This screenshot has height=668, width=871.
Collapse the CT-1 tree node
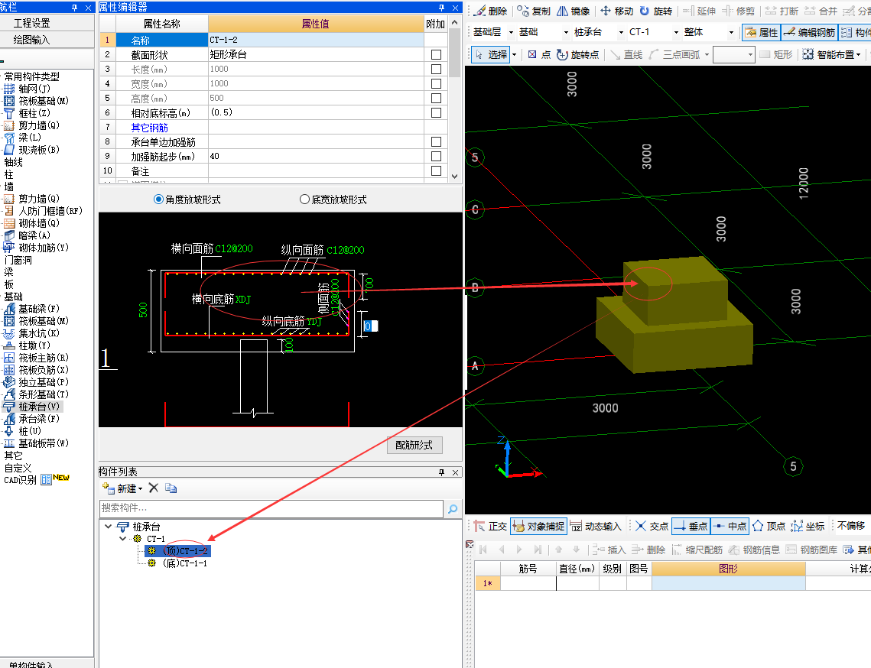coord(123,538)
